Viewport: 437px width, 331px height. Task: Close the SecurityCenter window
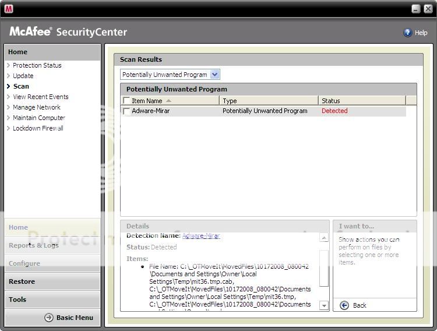coord(428,9)
